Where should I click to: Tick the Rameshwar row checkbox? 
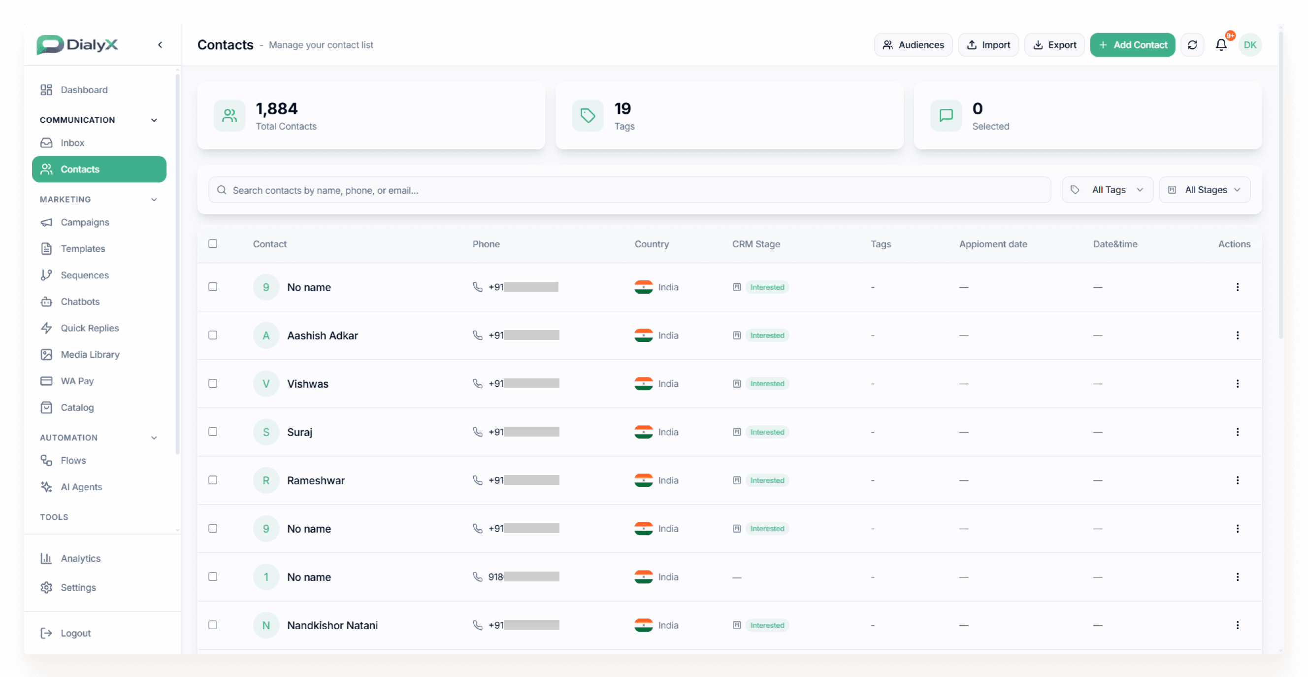[213, 480]
